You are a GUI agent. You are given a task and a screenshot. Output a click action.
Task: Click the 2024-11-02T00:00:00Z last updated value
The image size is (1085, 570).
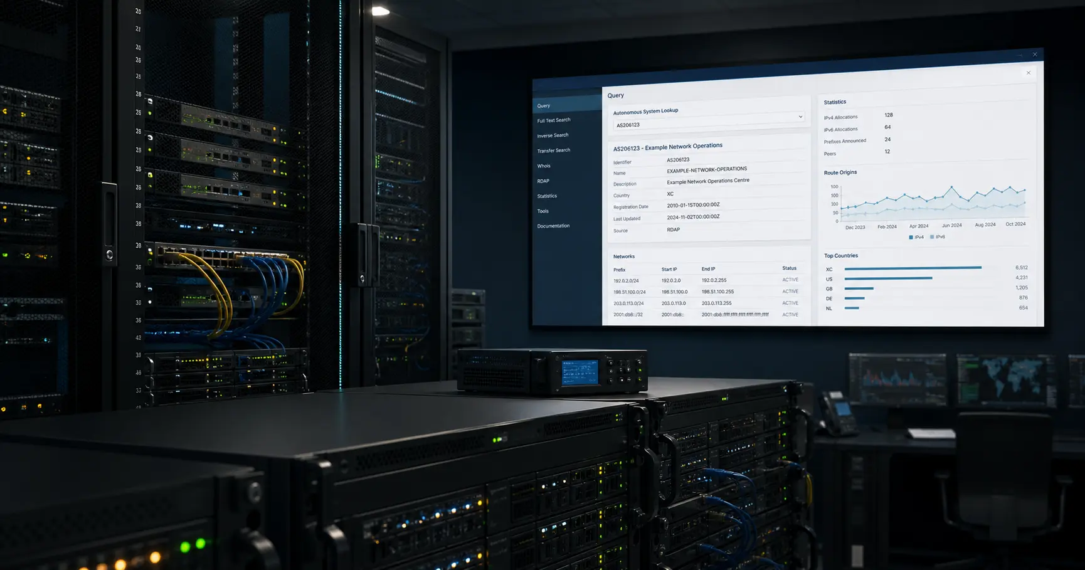point(693,217)
